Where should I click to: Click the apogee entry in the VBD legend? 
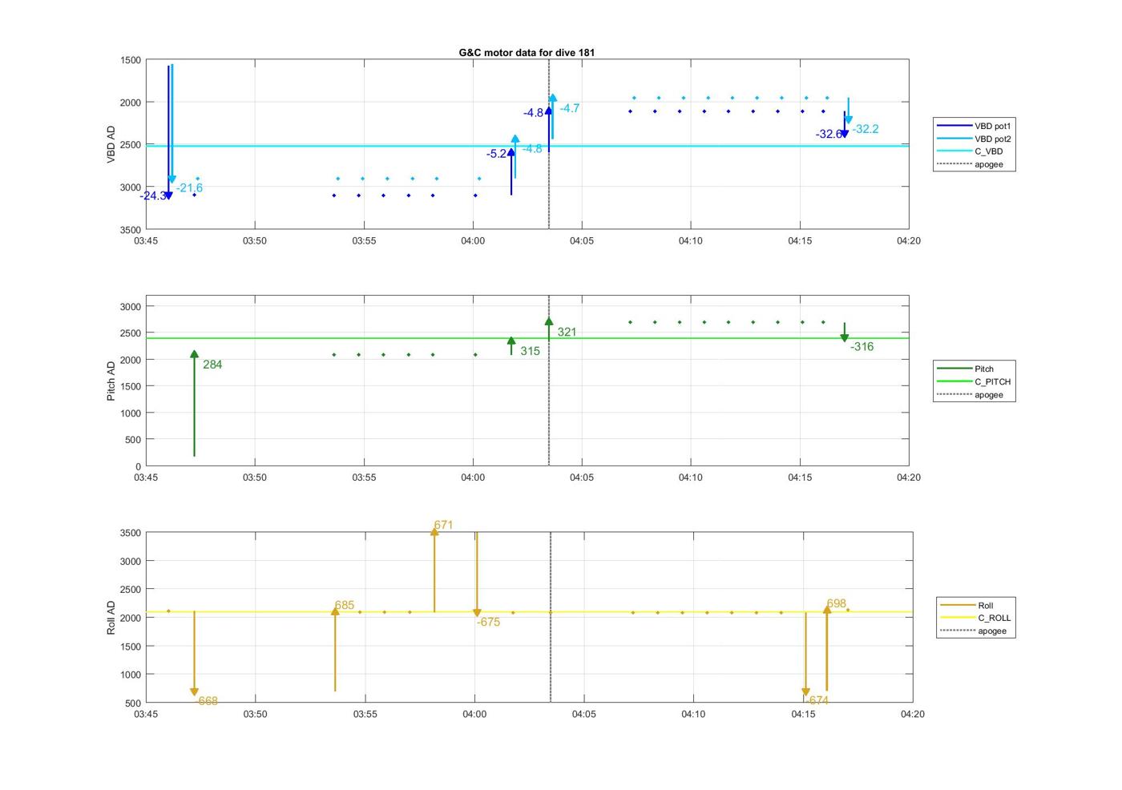click(971, 164)
